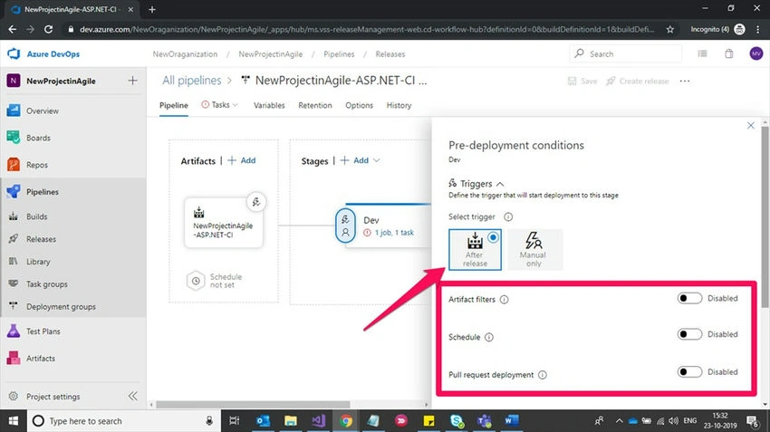The height and width of the screenshot is (432, 770).
Task: Enable Pull request deployment toggle
Action: pos(689,371)
